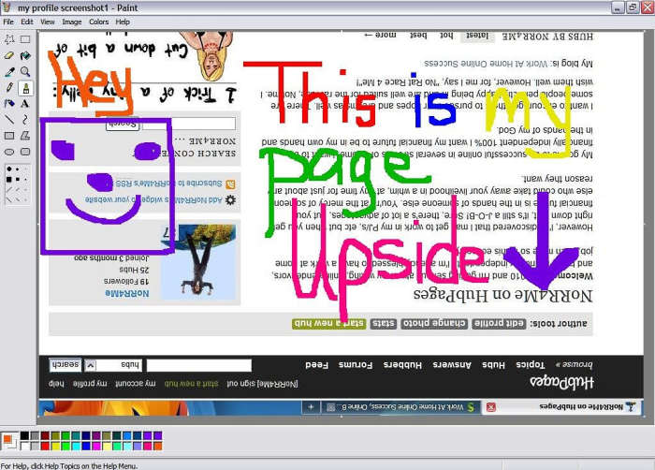Choose the large round brush shape
This screenshot has height=470, width=655.
(9, 169)
